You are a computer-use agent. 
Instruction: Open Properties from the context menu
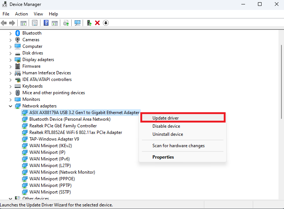pyautogui.click(x=183, y=157)
